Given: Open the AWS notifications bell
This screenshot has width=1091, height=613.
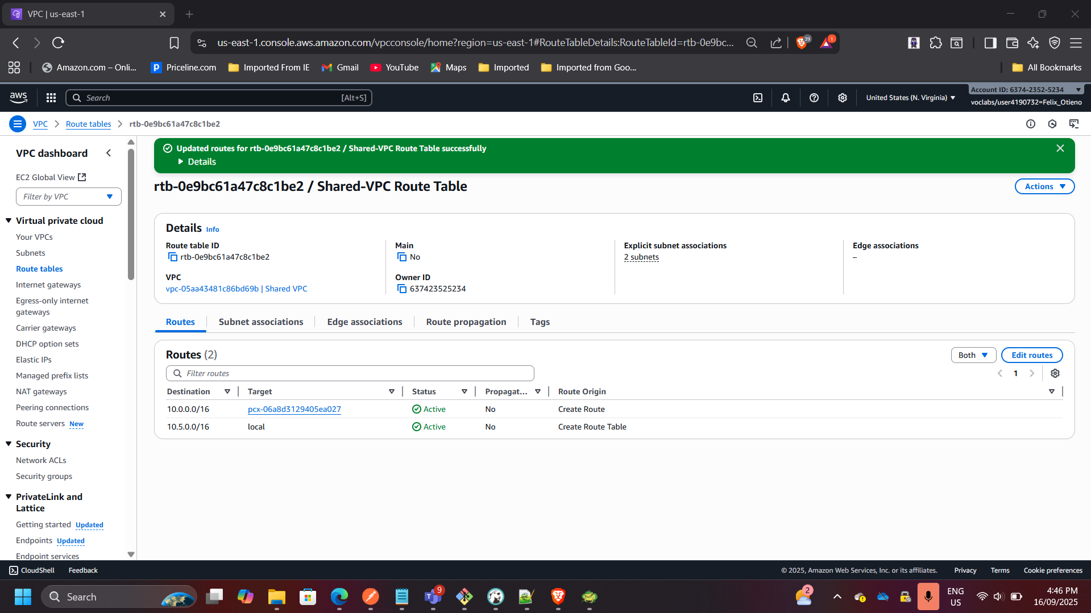Looking at the screenshot, I should tap(786, 98).
